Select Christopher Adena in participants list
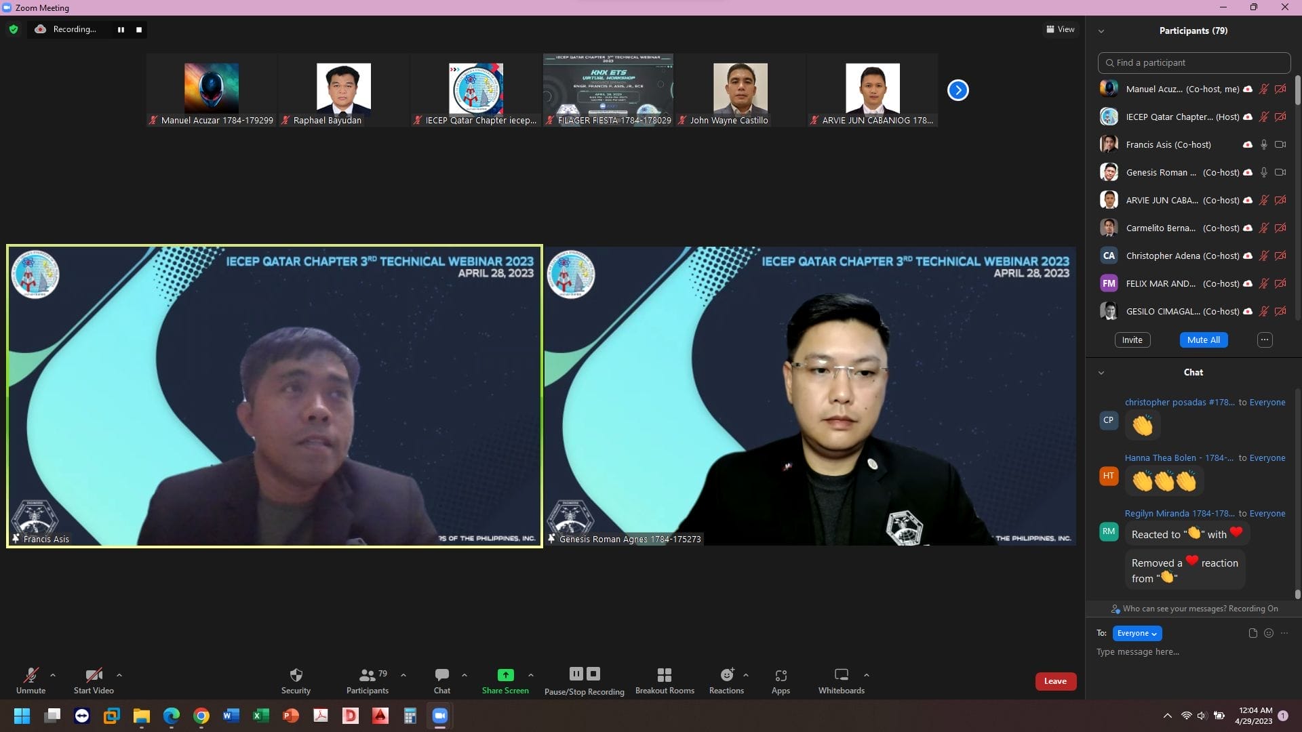The width and height of the screenshot is (1302, 732). (x=1193, y=256)
